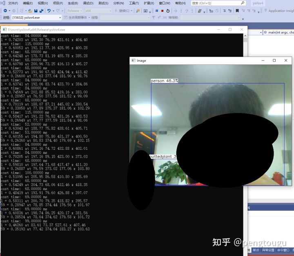Switch to the 异常设置 tab
This screenshot has width=294, height=256.
[268, 250]
